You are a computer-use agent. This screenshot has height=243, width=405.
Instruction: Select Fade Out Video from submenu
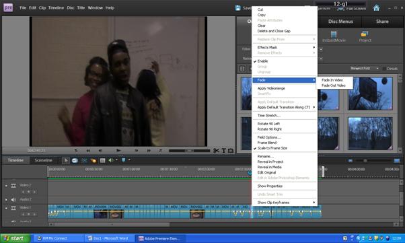click(x=334, y=85)
